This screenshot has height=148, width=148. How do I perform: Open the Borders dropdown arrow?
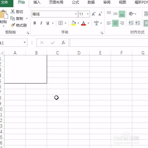click(65, 23)
